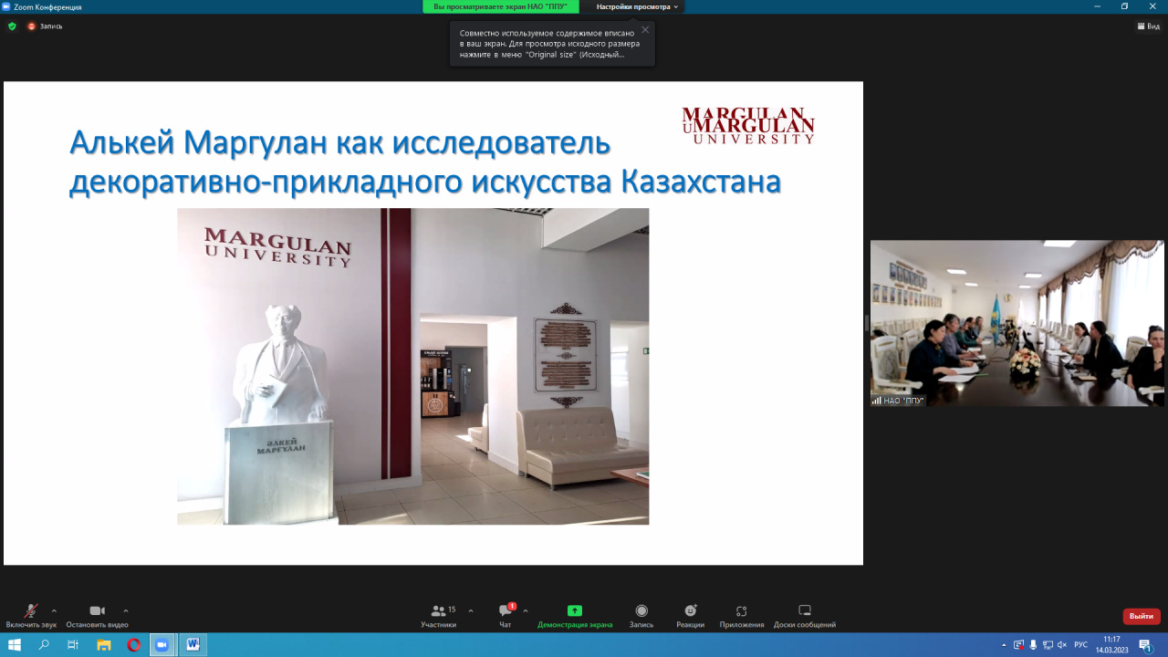Expand video options arrow next to camera
The image size is (1168, 657).
(126, 610)
